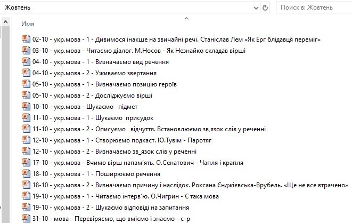
Task: Click the file icon beside 10-10 Шукаємо підмет
Action: click(26, 106)
